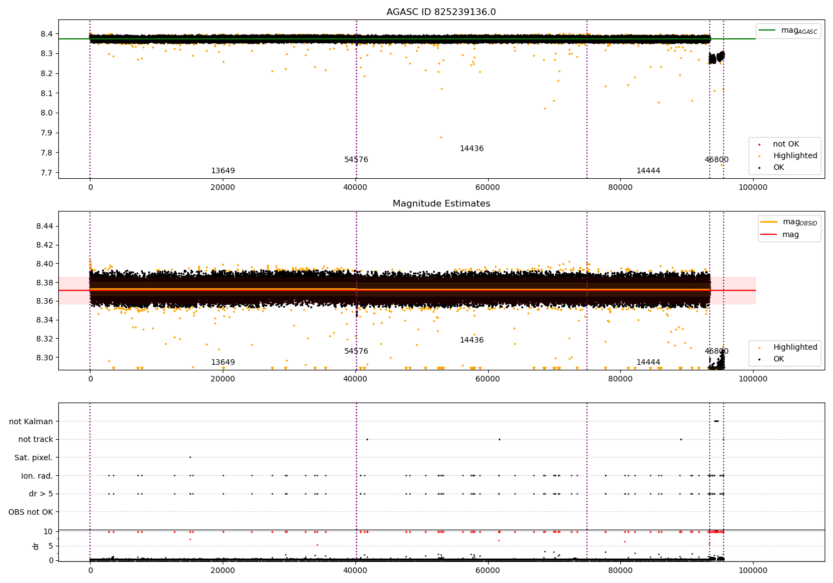Select the 'not Kalman' row label
833x583 pixels.
[x=31, y=421]
